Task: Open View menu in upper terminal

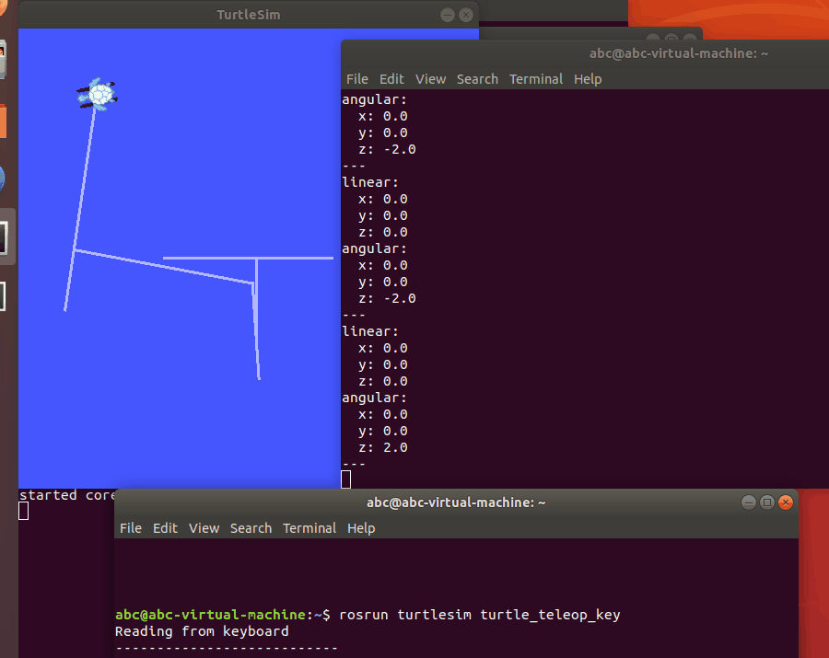Action: click(430, 79)
